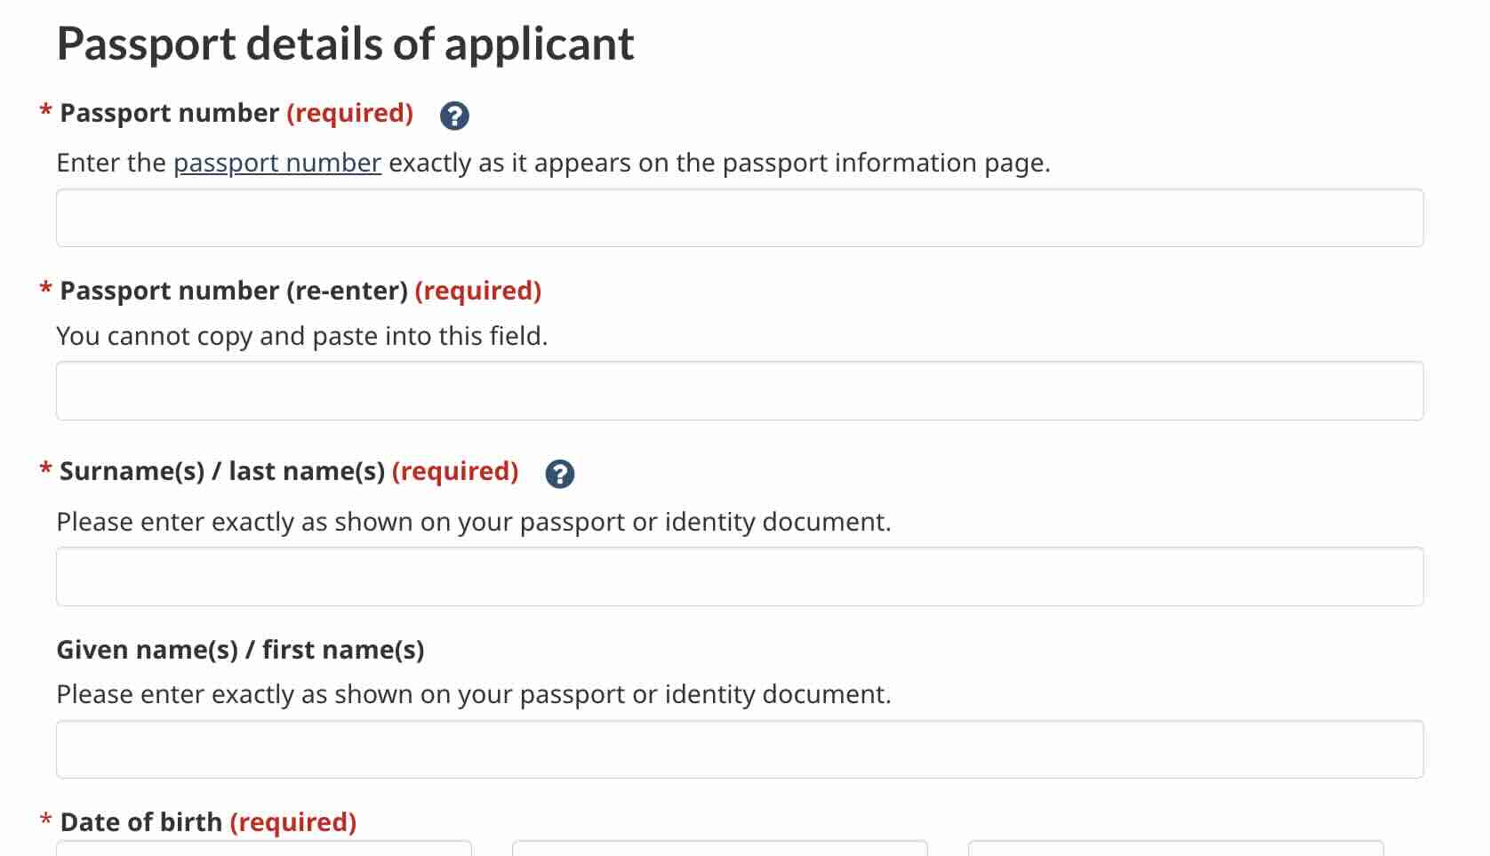Image resolution: width=1490 pixels, height=856 pixels.
Task: Select the Passport number re-enter field
Action: coord(738,390)
